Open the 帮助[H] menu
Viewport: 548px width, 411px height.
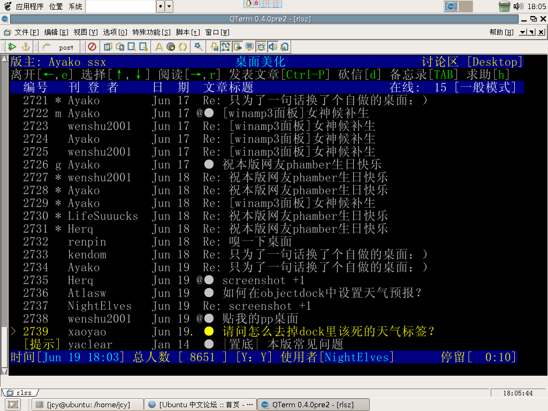point(501,33)
